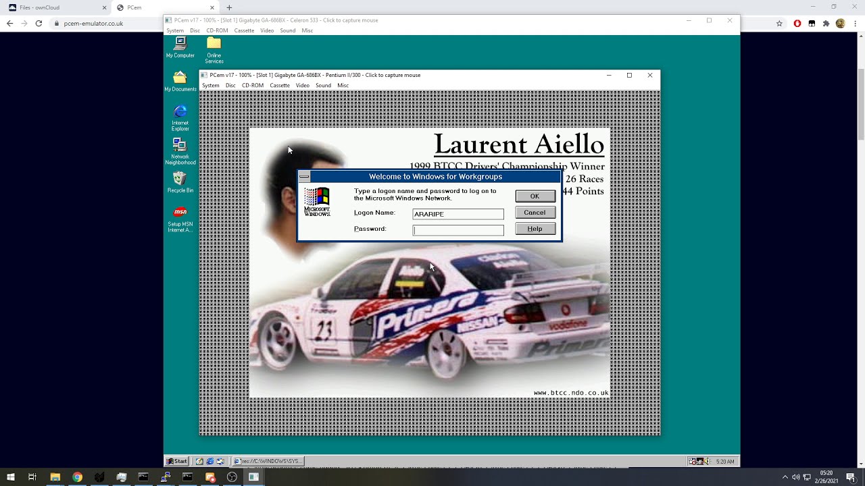Open the Cassette menu in the Pentium II PCem window
This screenshot has width=865, height=486.
(280, 85)
